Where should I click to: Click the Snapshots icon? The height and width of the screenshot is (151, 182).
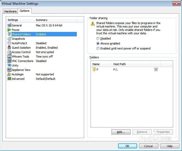[9, 39]
